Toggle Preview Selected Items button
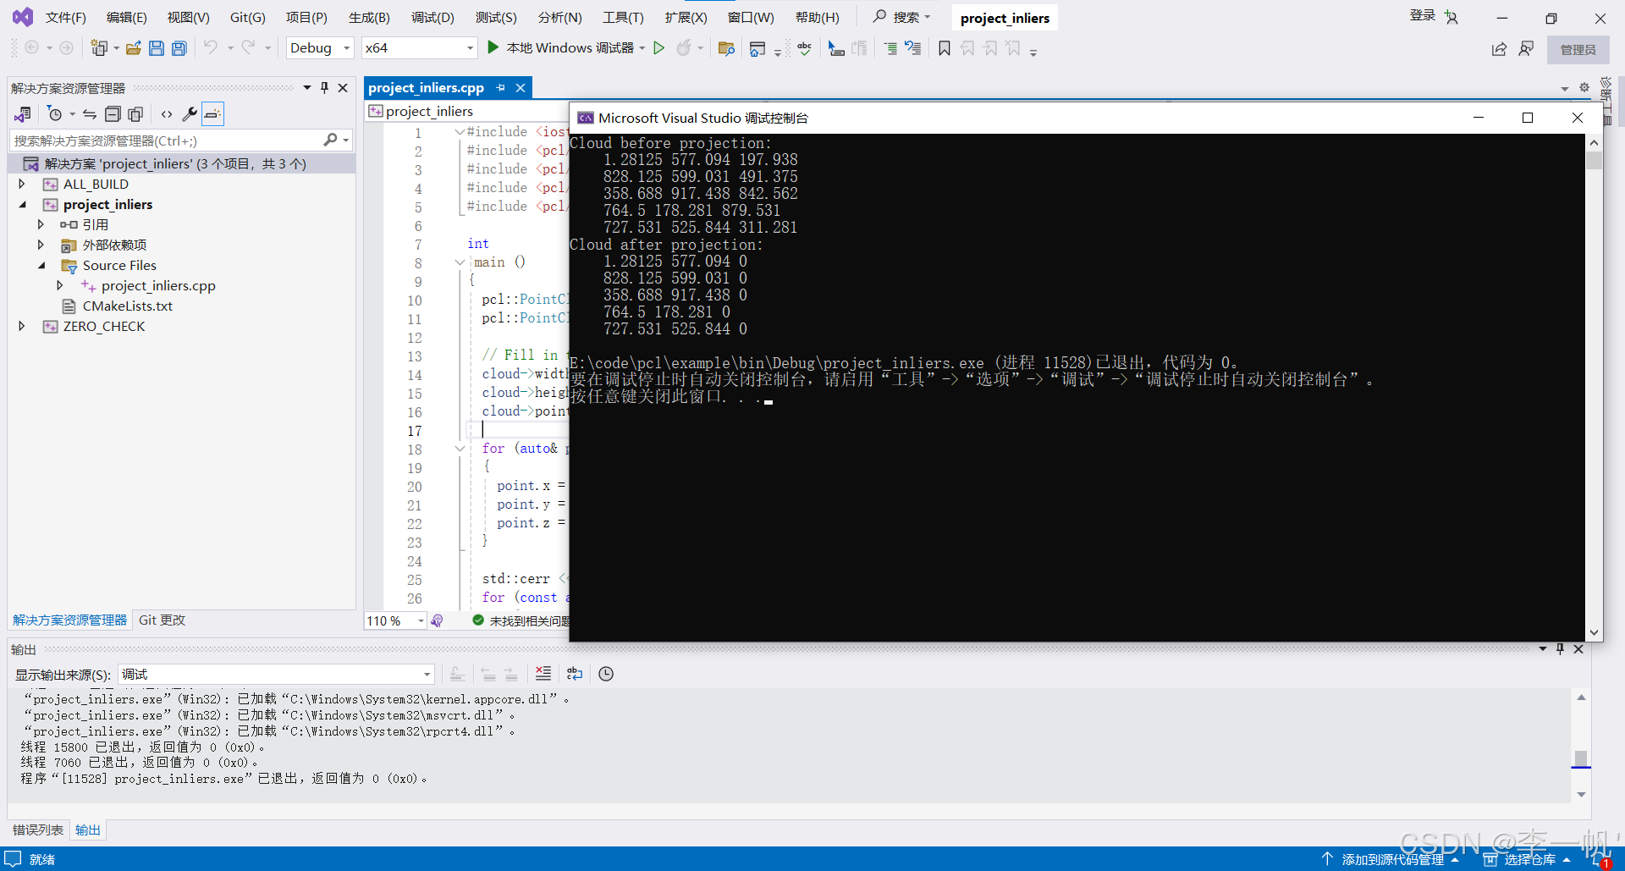 (x=212, y=113)
